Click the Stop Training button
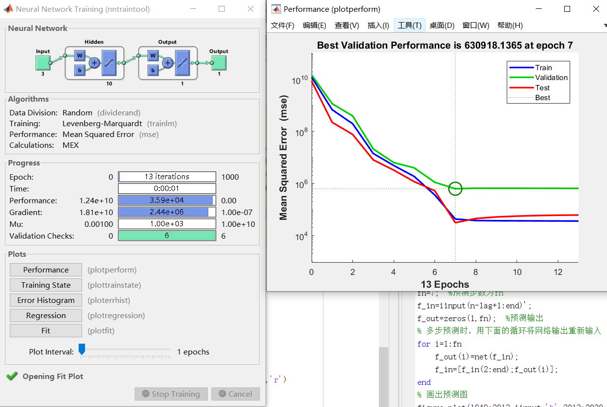The height and width of the screenshot is (407, 607). click(171, 394)
